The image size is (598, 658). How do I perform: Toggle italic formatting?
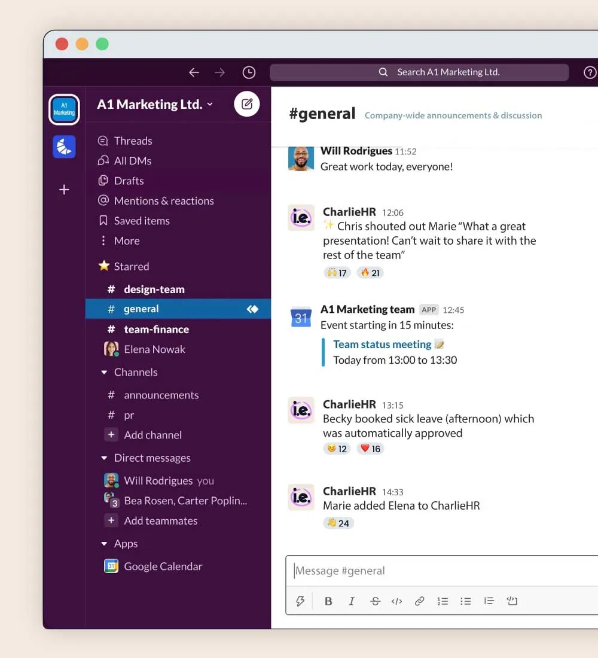[352, 601]
